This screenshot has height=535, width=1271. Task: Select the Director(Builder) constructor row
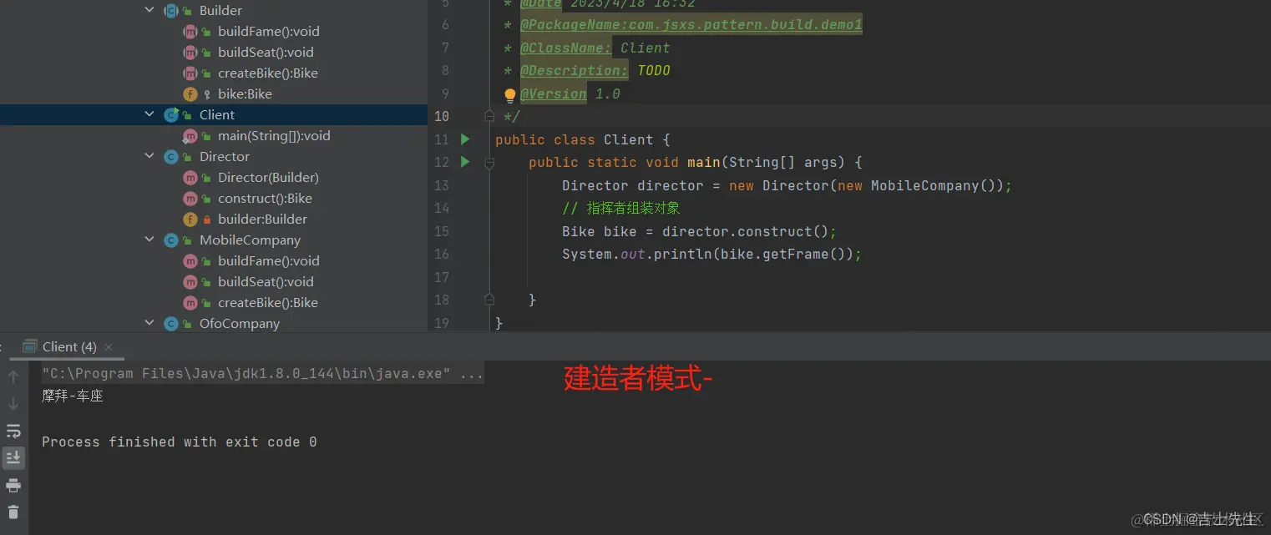268,177
